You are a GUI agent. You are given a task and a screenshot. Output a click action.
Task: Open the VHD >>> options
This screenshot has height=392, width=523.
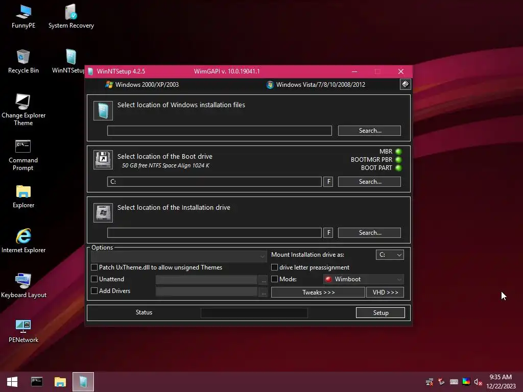[x=385, y=292]
